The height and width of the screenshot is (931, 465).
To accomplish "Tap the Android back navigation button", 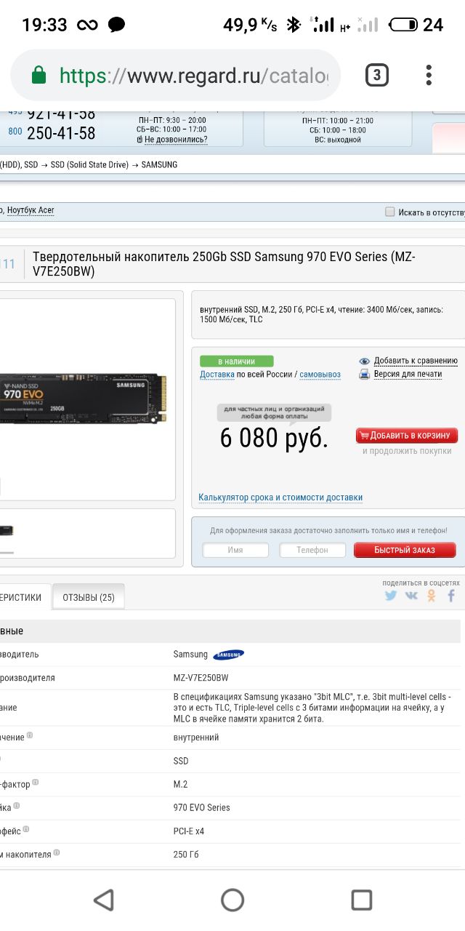I will (104, 900).
